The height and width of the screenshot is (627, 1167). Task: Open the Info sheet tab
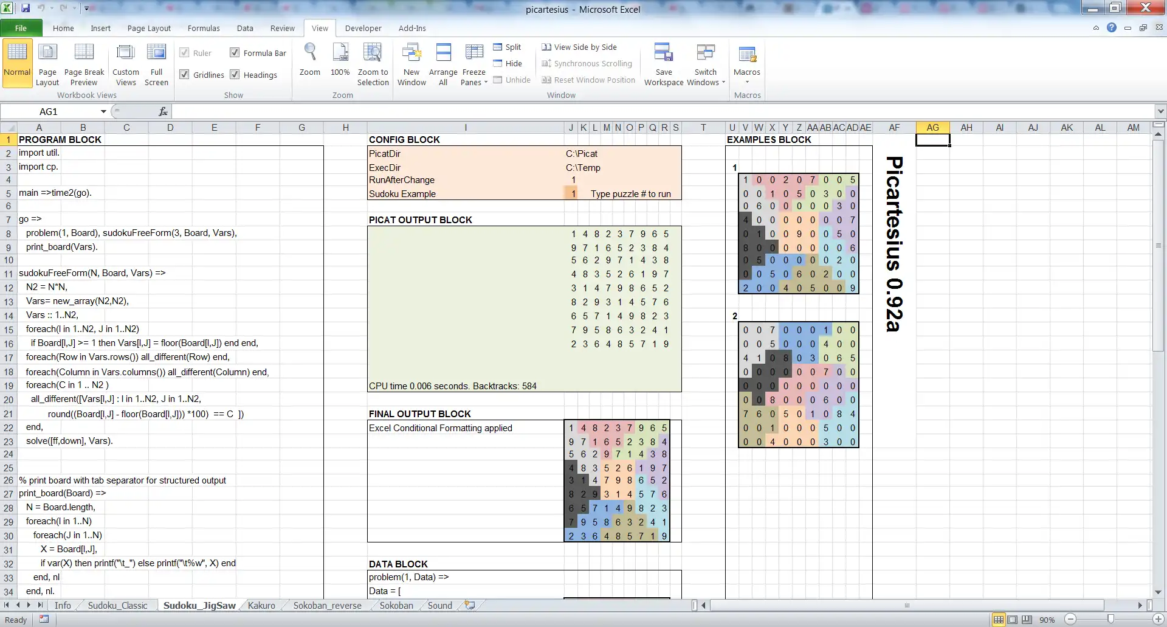coord(63,606)
